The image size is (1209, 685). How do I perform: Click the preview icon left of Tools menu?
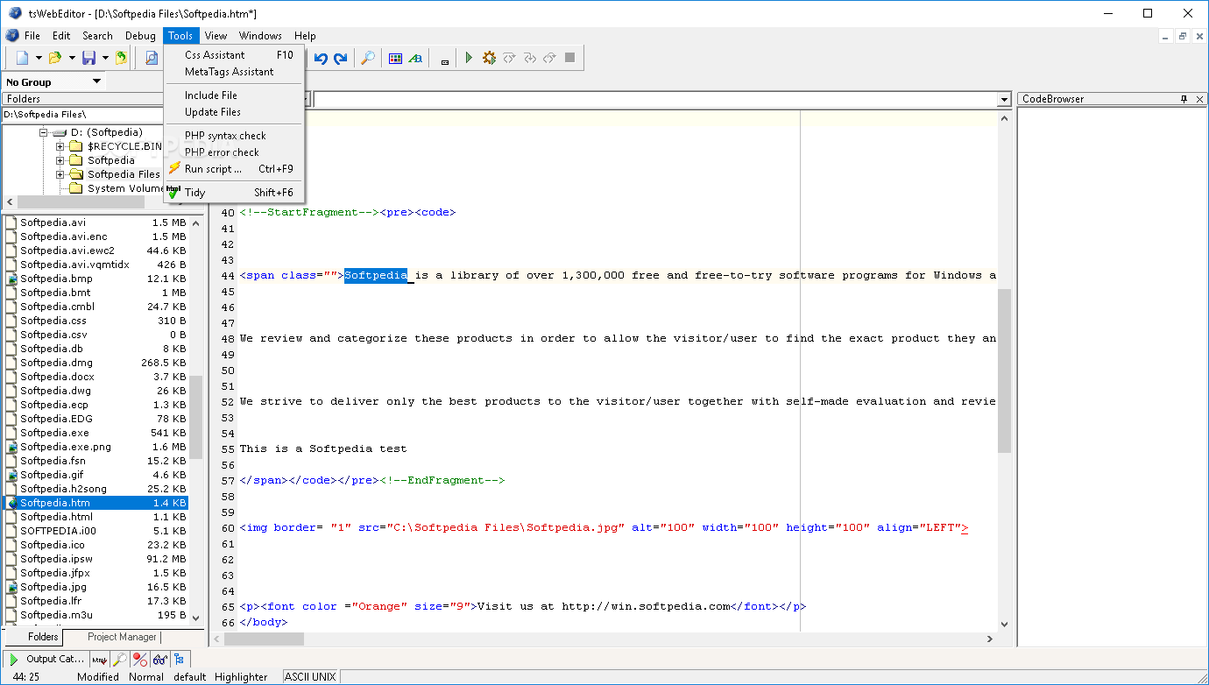[x=152, y=58]
